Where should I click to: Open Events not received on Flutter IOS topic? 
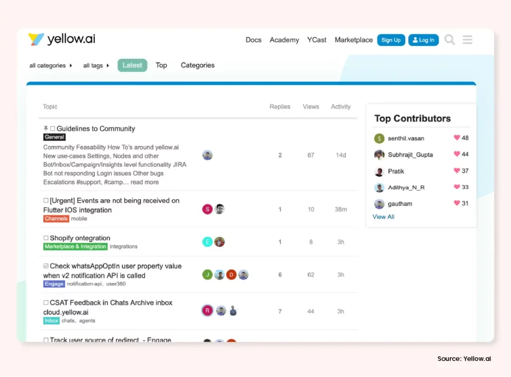click(x=111, y=205)
